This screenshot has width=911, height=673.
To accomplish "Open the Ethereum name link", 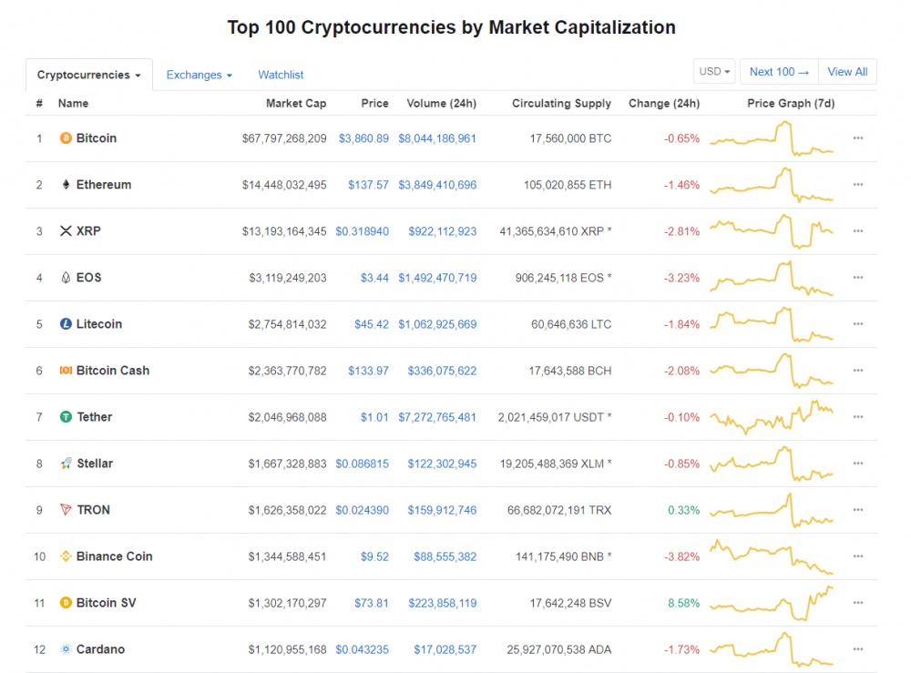I will pos(104,185).
